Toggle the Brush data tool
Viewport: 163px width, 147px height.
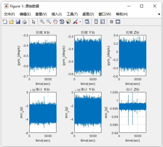pyautogui.click(x=75, y=22)
